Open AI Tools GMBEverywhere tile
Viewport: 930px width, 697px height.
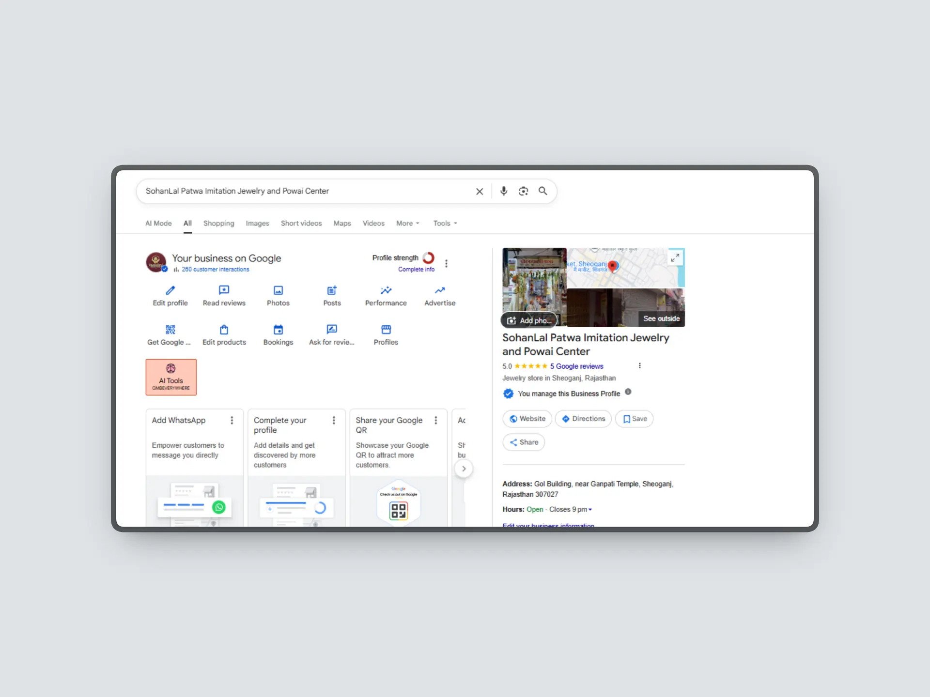pos(171,377)
